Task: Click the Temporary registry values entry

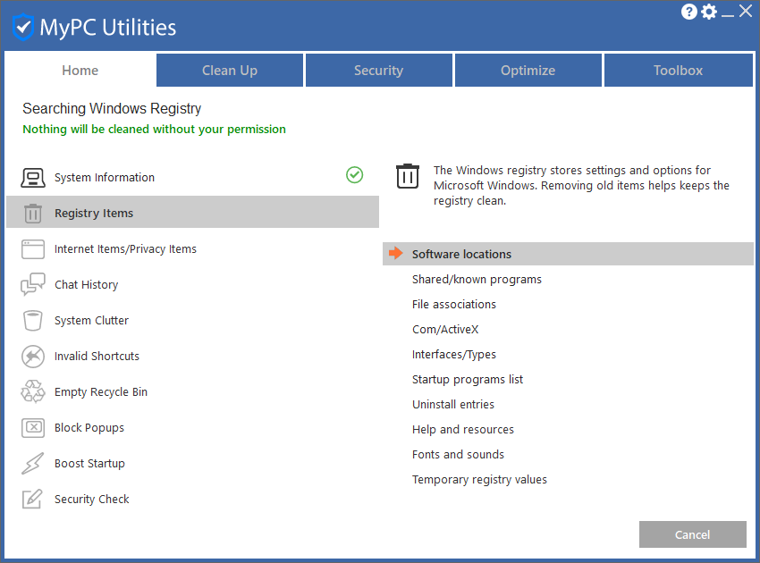Action: [479, 480]
